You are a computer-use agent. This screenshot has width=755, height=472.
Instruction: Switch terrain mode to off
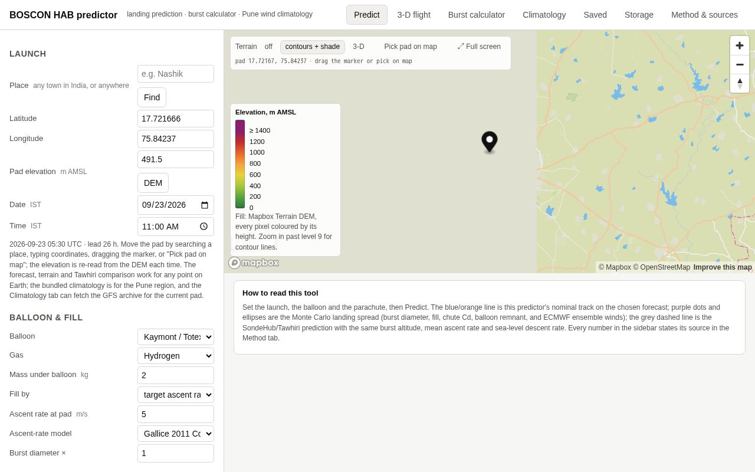pyautogui.click(x=268, y=47)
